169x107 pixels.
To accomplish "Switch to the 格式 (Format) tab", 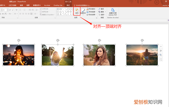I will coord(68,5).
